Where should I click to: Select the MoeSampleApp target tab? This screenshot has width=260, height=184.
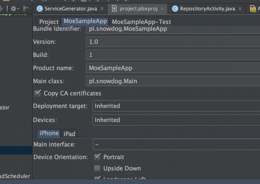[x=85, y=21]
